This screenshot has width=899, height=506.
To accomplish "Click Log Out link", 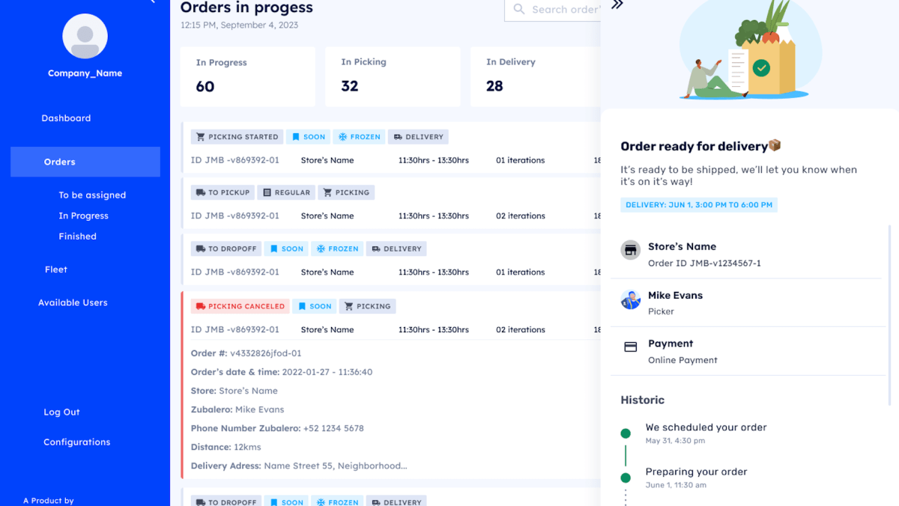I will (x=61, y=412).
